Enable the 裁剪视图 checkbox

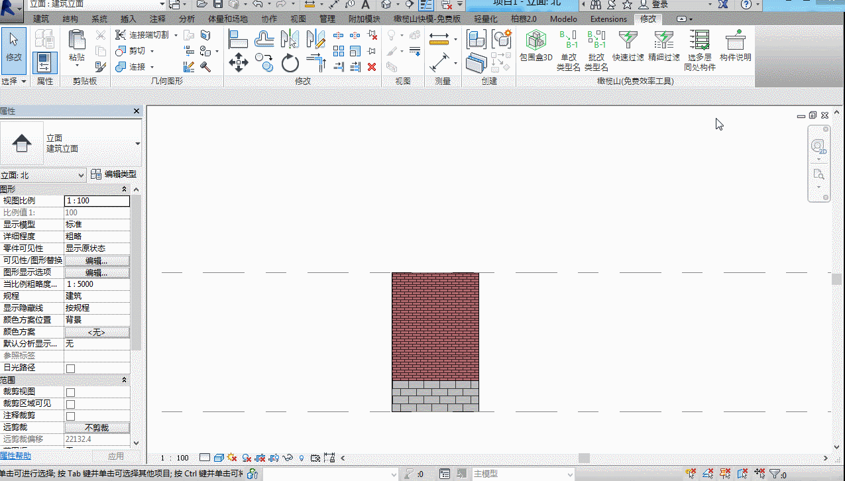click(70, 392)
